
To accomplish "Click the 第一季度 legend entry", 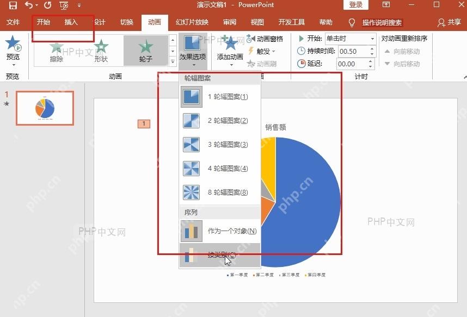I will tap(237, 275).
